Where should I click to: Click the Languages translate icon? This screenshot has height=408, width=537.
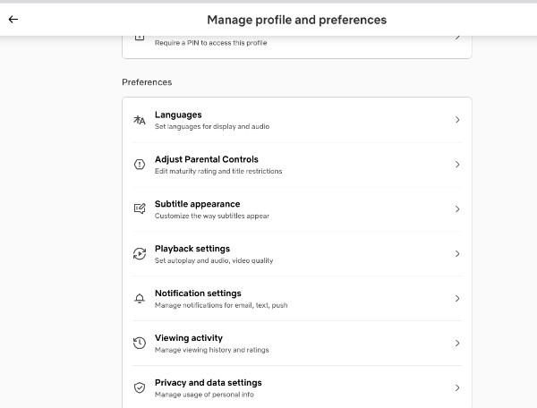(140, 120)
